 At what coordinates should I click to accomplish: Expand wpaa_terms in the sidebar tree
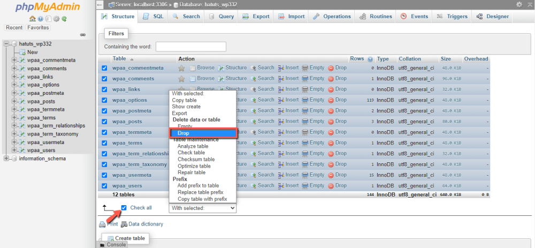[x=14, y=117]
